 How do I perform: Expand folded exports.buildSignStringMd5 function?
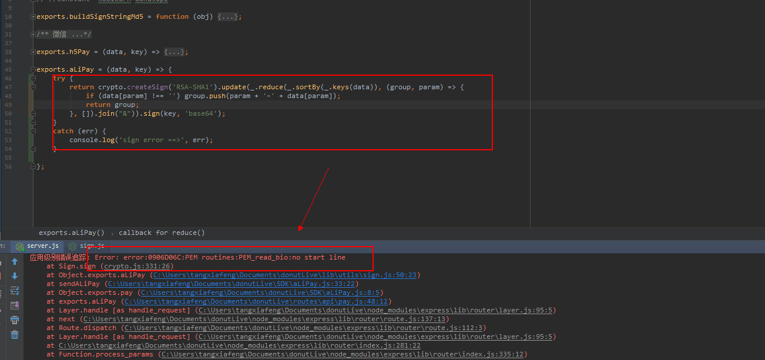coord(33,16)
